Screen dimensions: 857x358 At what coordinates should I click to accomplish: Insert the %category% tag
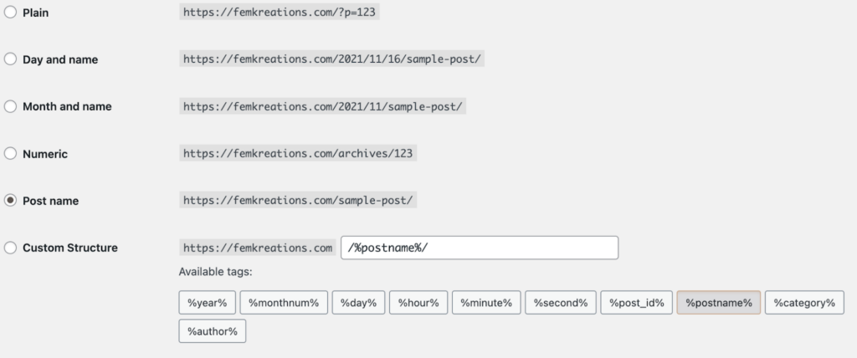click(804, 303)
